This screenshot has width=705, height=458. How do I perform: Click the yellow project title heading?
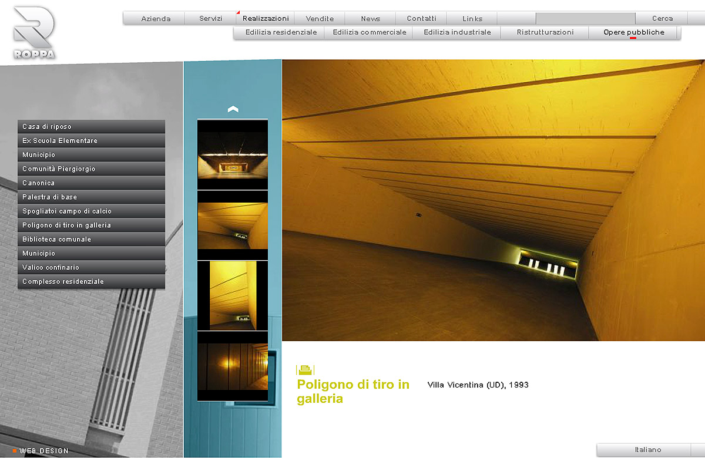[x=353, y=392]
